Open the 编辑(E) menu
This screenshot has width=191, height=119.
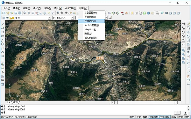pyautogui.click(x=17, y=8)
